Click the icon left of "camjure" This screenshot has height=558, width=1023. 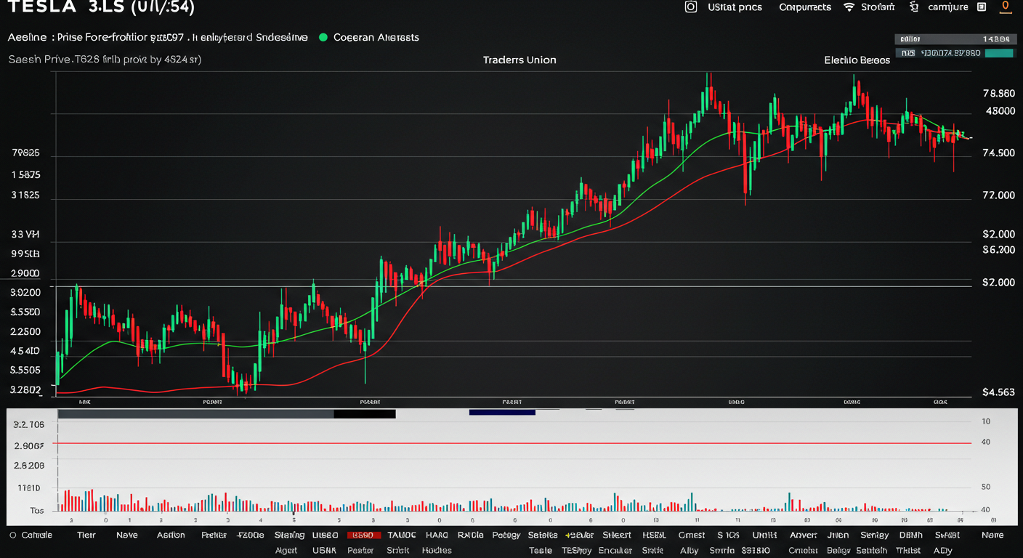coord(914,7)
